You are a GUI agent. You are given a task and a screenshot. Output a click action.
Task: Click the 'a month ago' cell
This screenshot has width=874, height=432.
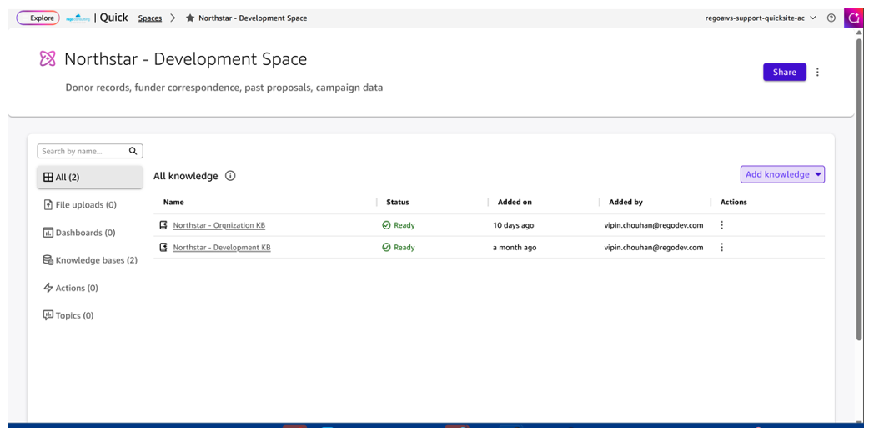(515, 247)
